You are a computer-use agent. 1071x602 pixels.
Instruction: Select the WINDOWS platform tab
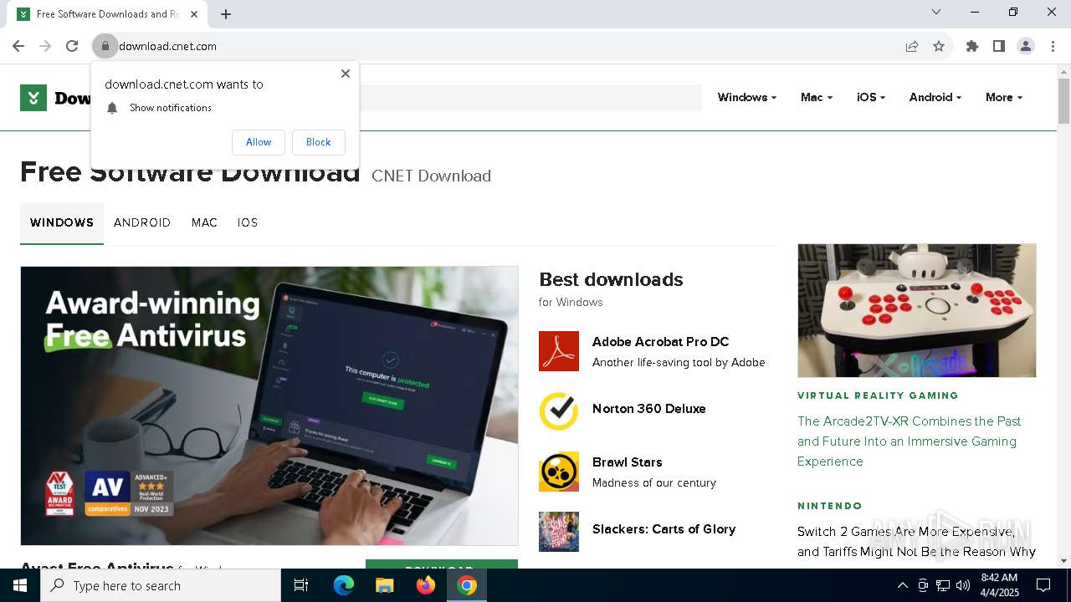(62, 223)
